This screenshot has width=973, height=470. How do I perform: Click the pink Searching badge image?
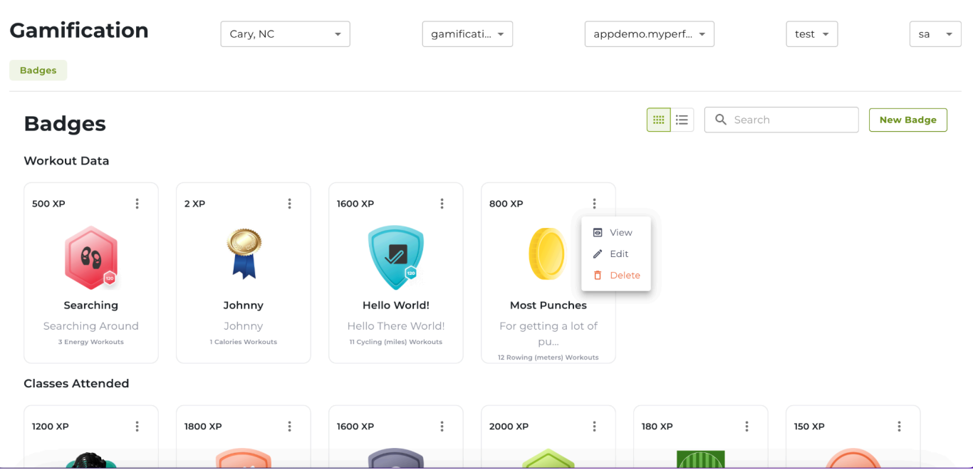point(91,258)
